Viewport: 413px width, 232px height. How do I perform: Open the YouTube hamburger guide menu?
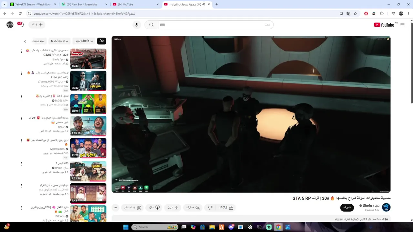(402, 25)
